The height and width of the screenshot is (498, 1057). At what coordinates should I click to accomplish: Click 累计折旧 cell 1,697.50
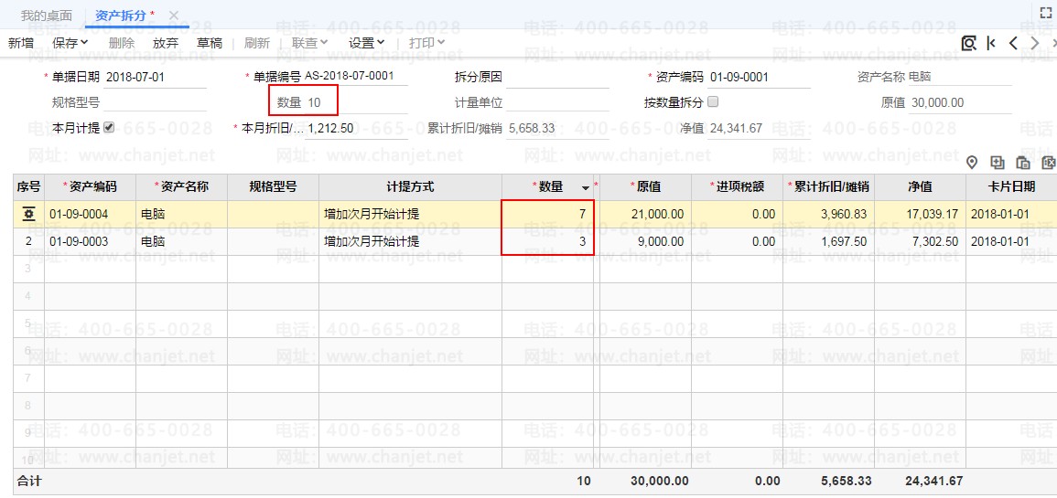coord(828,241)
